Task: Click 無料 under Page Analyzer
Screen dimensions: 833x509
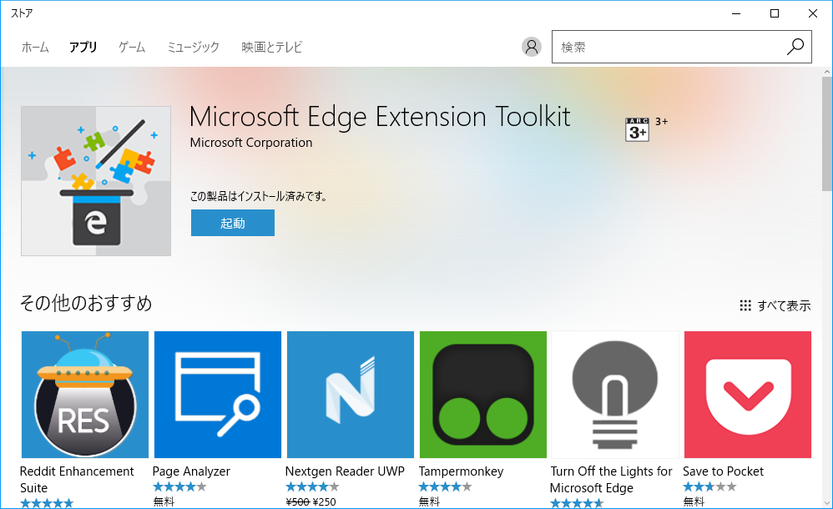Action: pos(164,501)
